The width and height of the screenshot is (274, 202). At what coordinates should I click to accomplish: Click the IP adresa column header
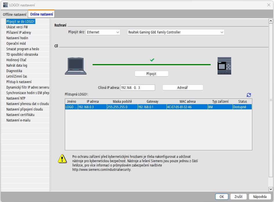click(x=93, y=102)
